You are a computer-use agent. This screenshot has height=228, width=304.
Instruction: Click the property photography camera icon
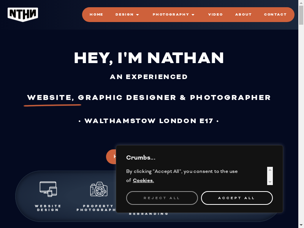[x=99, y=189]
